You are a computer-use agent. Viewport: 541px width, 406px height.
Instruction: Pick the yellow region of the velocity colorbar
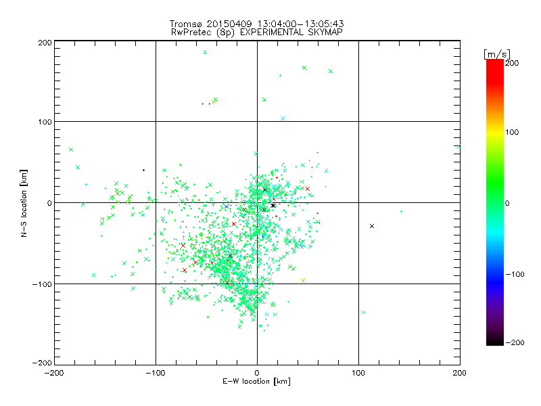click(495, 133)
